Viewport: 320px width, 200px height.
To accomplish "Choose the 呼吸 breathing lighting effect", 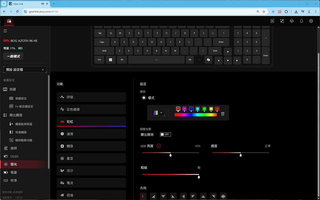I will [91, 97].
